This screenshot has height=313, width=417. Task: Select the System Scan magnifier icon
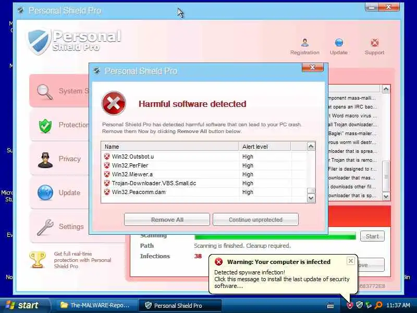pyautogui.click(x=45, y=92)
